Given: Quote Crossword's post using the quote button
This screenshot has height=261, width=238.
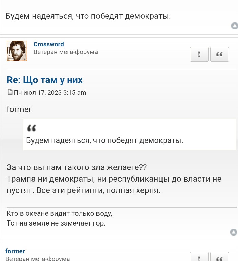Looking at the screenshot, I should [219, 54].
